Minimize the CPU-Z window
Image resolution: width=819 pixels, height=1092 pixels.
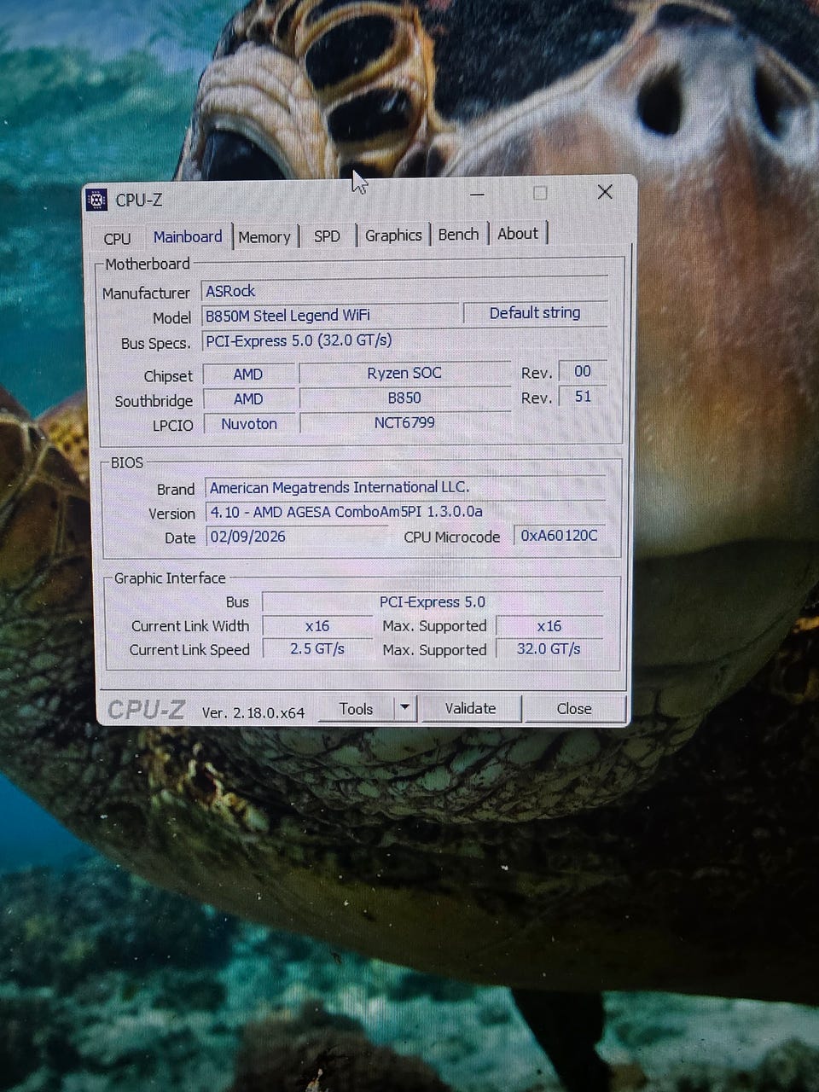[x=477, y=195]
